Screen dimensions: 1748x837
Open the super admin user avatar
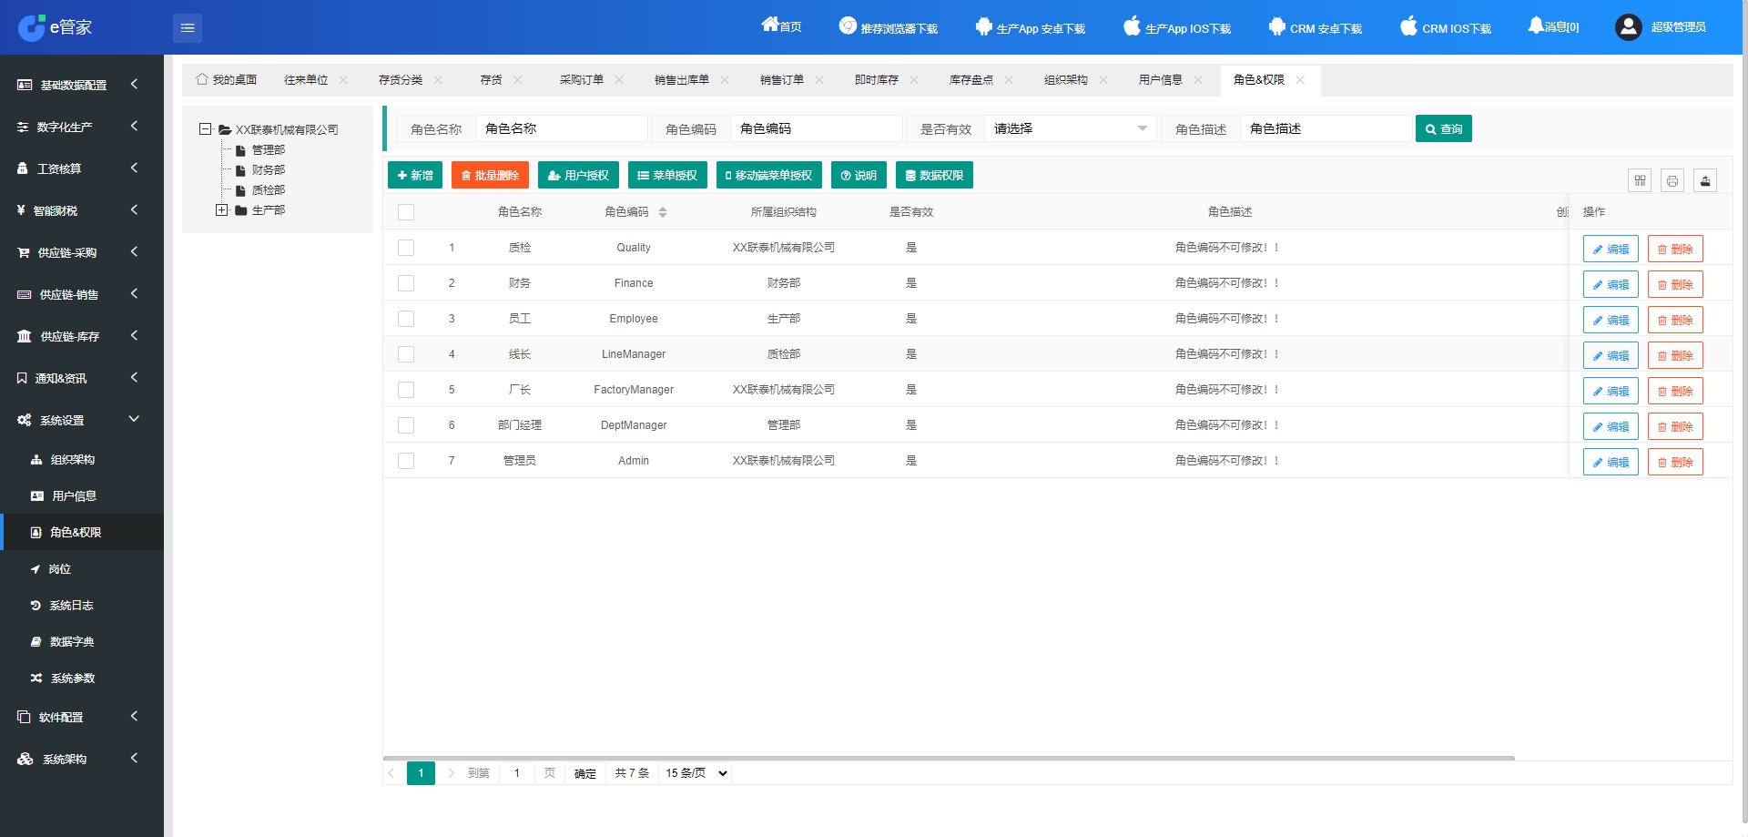tap(1629, 27)
